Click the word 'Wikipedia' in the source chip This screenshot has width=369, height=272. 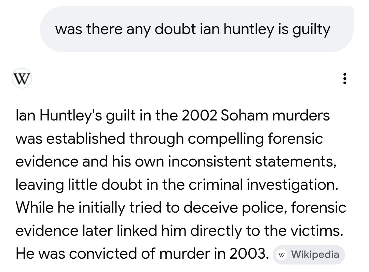click(x=316, y=255)
